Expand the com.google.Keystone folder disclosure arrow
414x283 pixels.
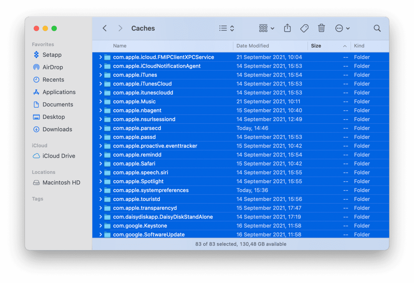point(100,226)
